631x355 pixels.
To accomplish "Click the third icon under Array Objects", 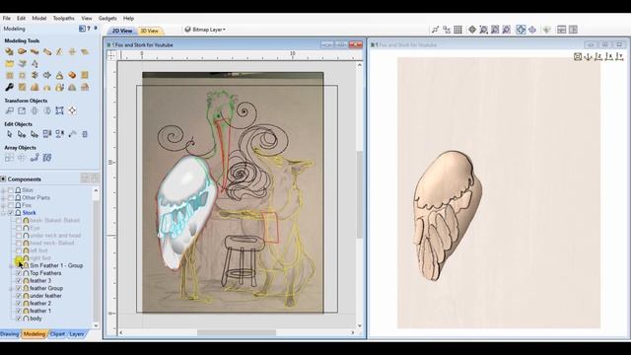I will (35, 158).
